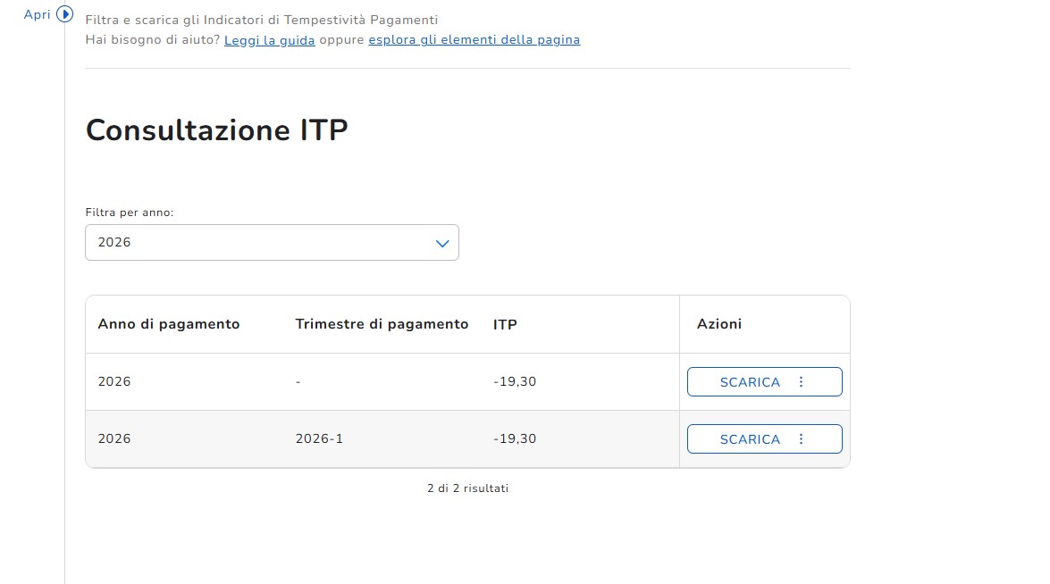Click SCARICA for the 2026-1 trimester row
The image size is (1050, 584).
point(749,439)
